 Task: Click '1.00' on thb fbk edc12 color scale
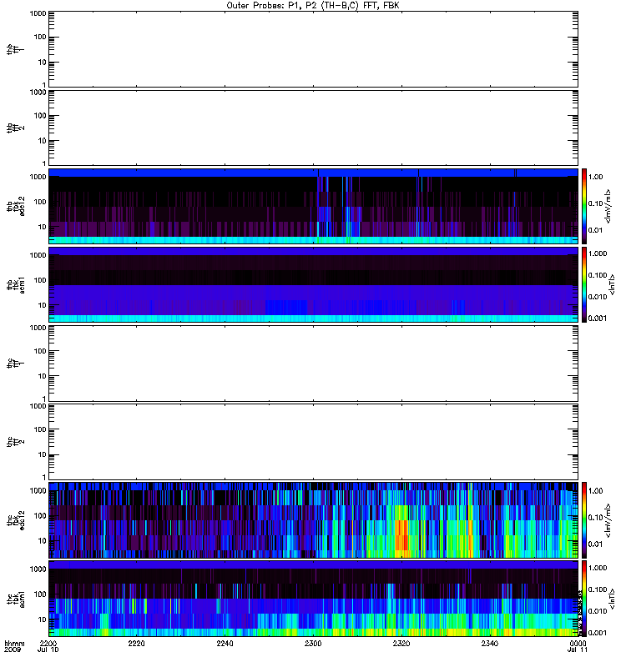[x=596, y=177]
